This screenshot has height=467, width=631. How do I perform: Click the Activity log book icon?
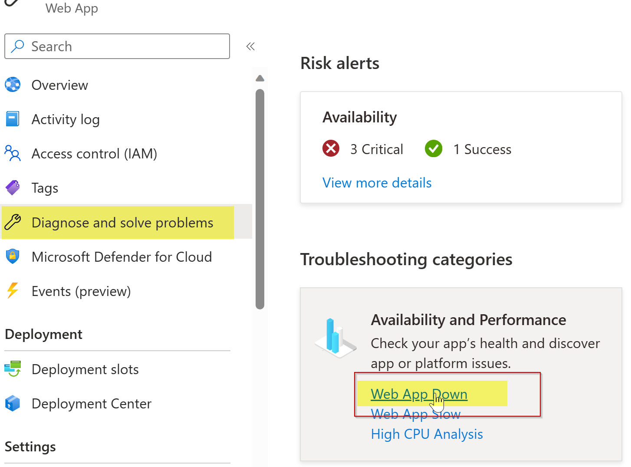point(13,118)
